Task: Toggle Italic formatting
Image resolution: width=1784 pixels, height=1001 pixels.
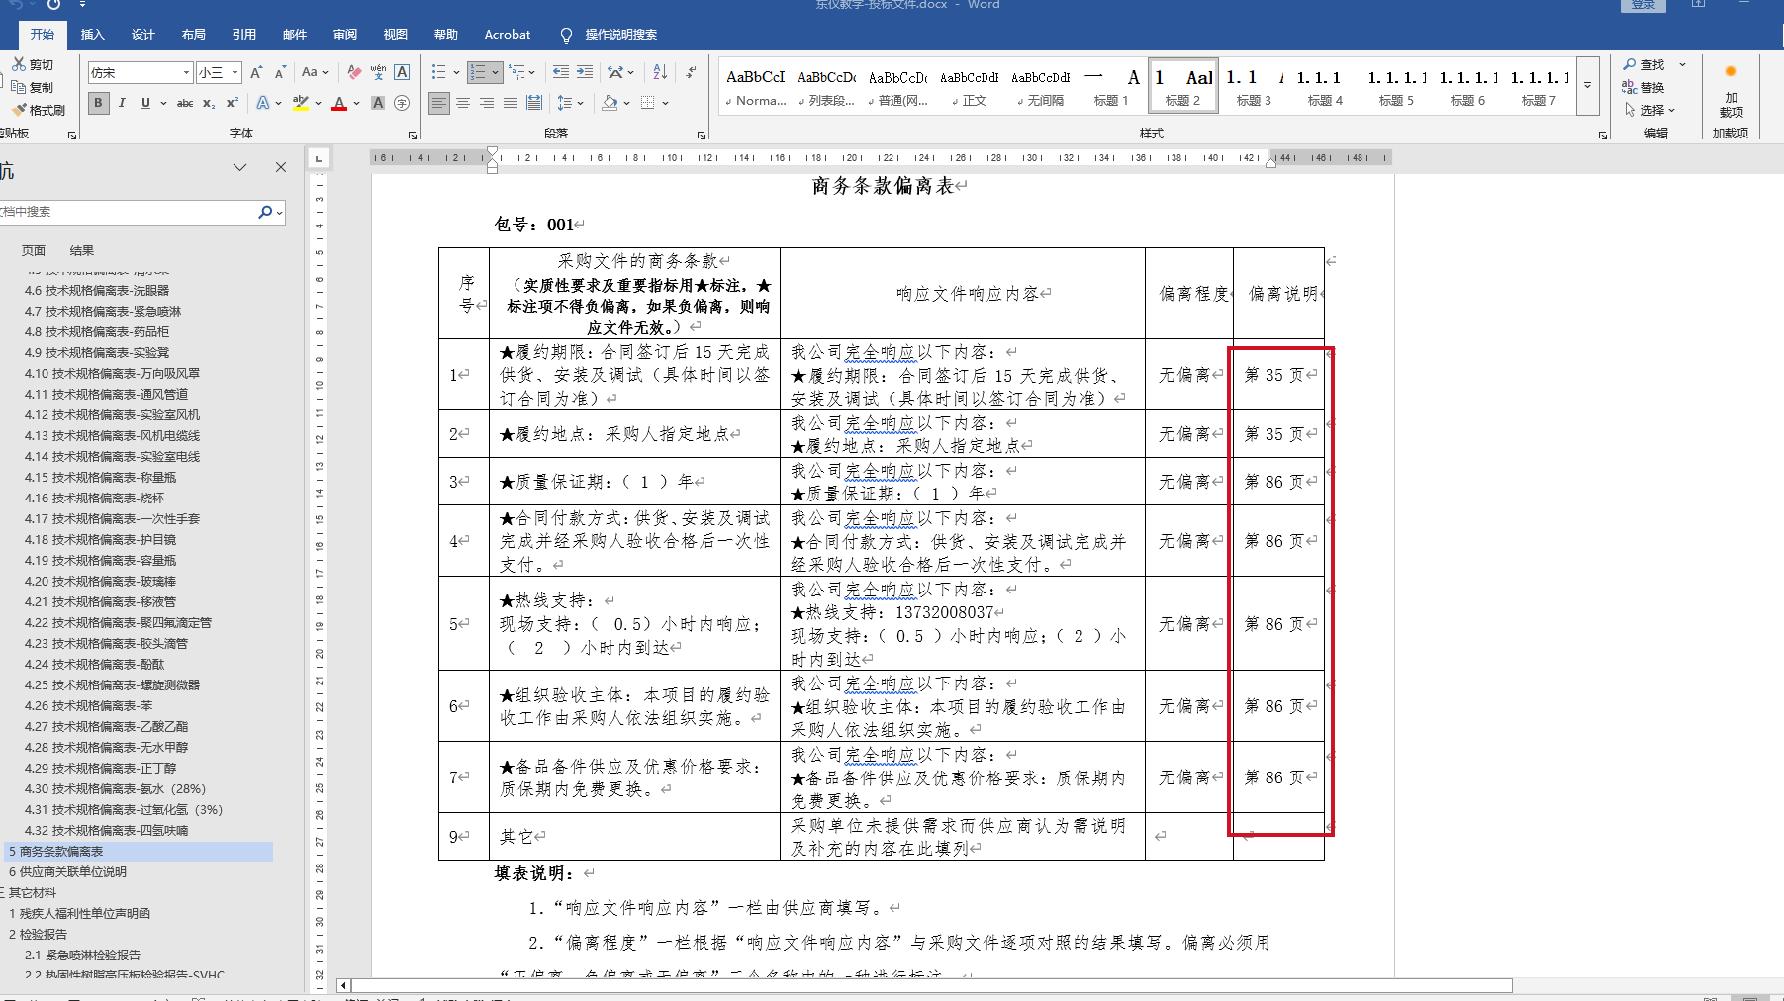Action: tap(122, 103)
